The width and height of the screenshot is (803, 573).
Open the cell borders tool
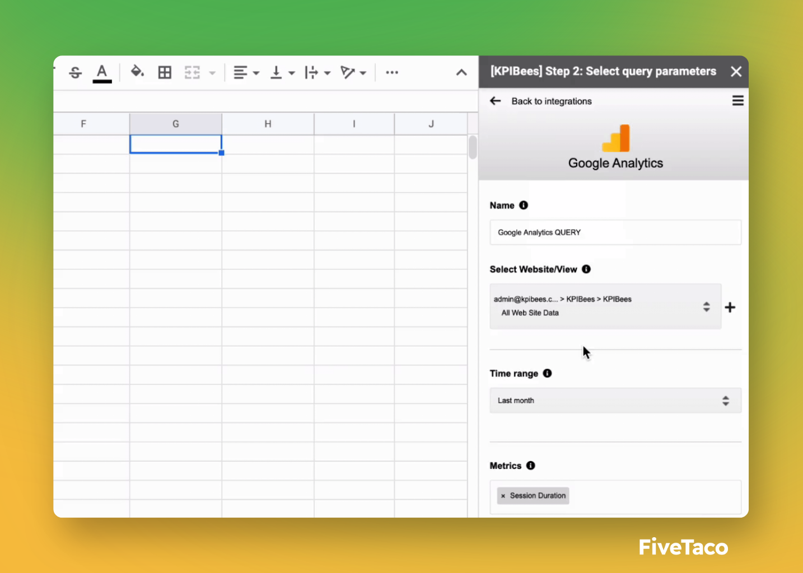click(x=165, y=72)
